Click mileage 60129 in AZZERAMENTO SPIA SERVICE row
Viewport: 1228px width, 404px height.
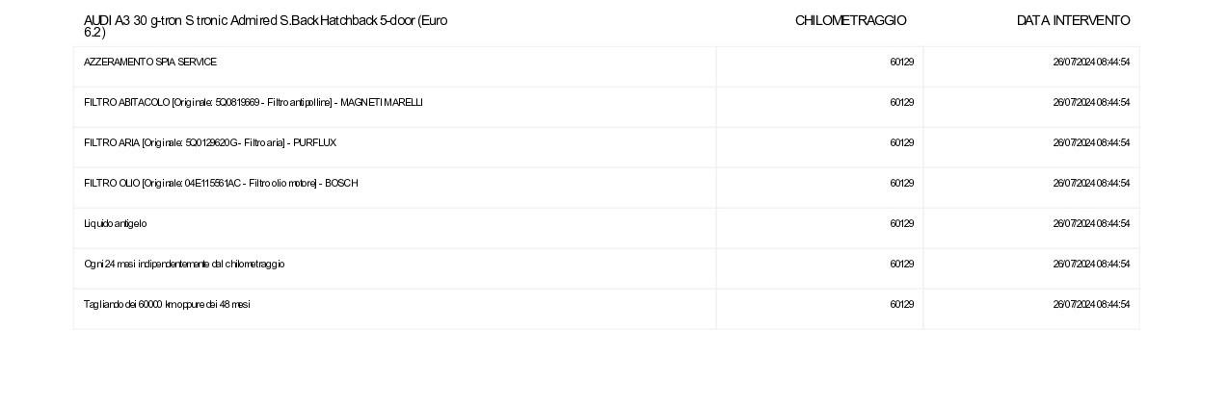pyautogui.click(x=901, y=62)
